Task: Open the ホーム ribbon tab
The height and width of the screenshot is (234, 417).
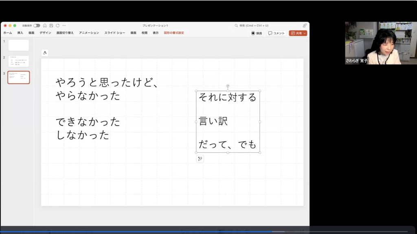Action: tap(8, 33)
